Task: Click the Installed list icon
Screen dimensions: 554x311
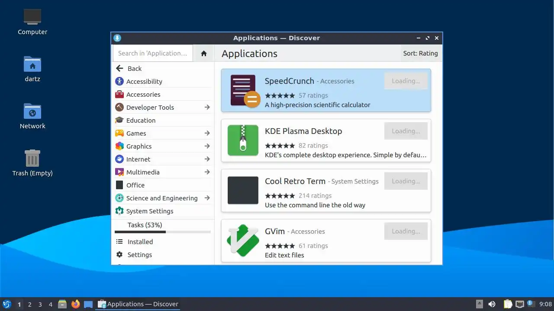Action: tap(119, 241)
